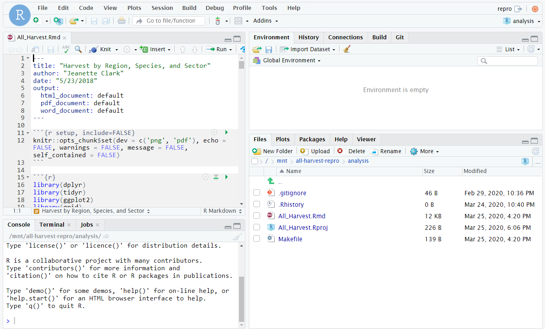The width and height of the screenshot is (545, 329).
Task: Load workspace icon in Environment pane
Action: pos(257,49)
